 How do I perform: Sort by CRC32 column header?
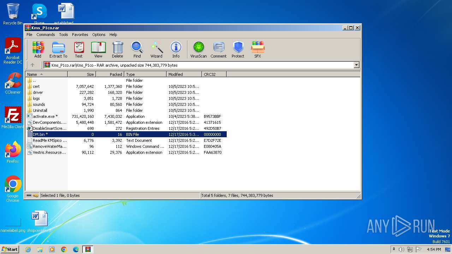coord(214,74)
